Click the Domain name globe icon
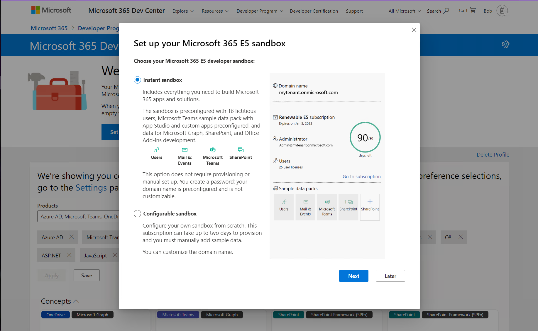This screenshot has width=538, height=331. pyautogui.click(x=275, y=86)
